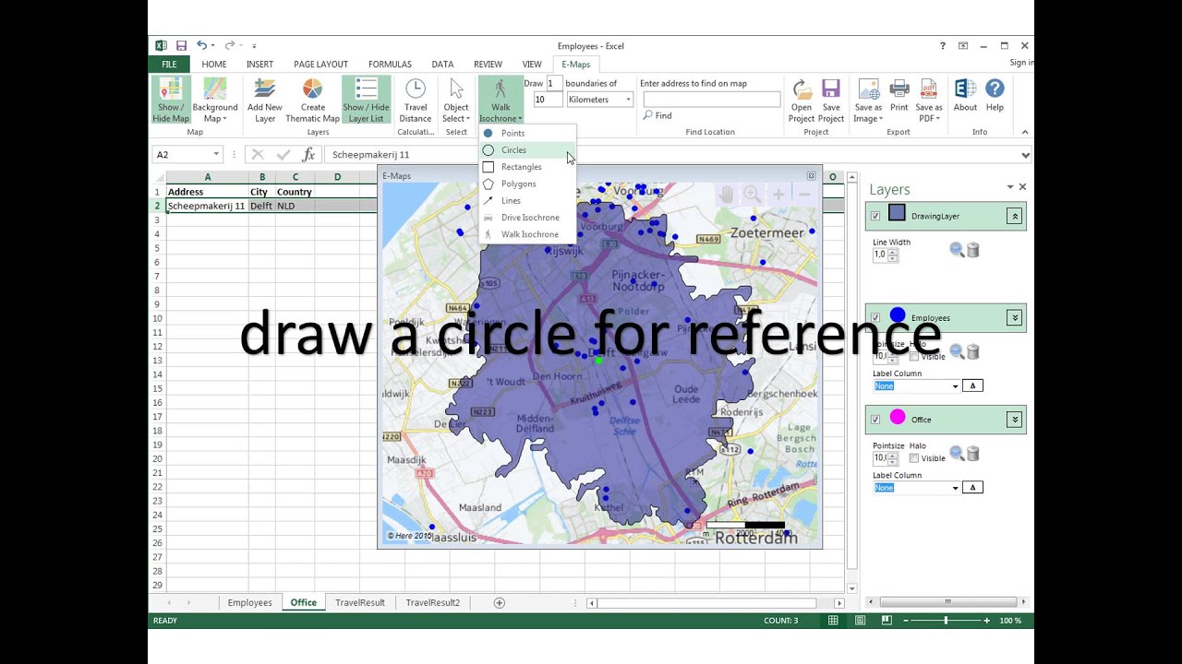
Task: Delete Employees layer with trash icon
Action: pyautogui.click(x=972, y=351)
